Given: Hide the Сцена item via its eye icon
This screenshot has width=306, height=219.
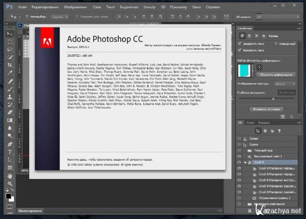Looking at the screenshot, I should click(x=239, y=144).
